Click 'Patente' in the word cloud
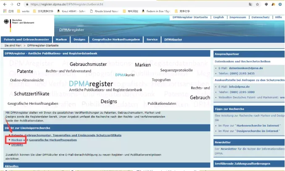The image size is (285, 171). coord(25,71)
